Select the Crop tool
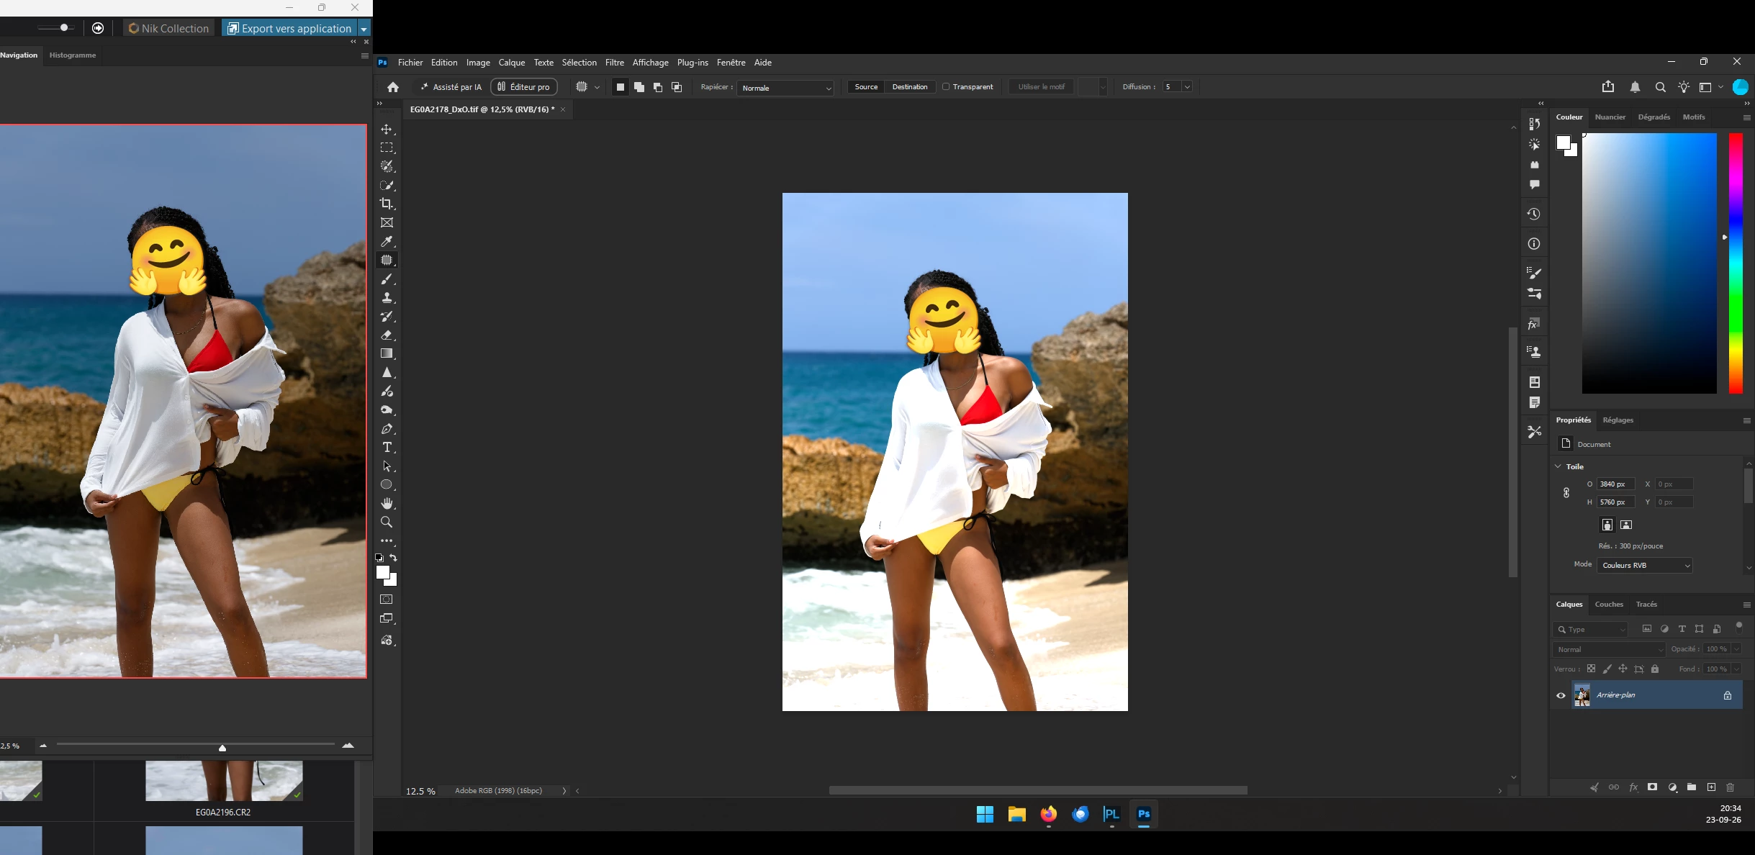Viewport: 1755px width, 855px height. [x=387, y=204]
